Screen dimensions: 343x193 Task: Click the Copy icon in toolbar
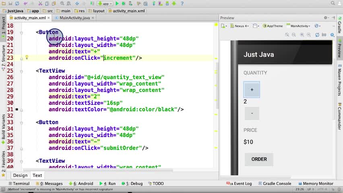click(47, 4)
